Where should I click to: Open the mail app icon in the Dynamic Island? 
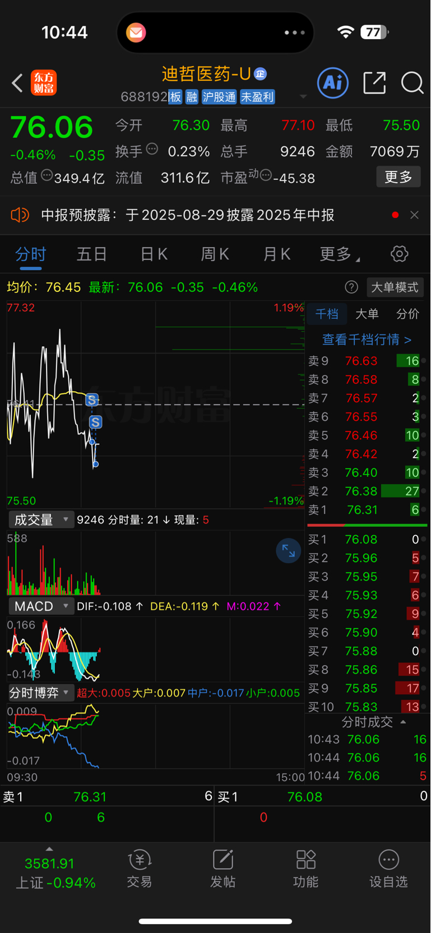click(136, 33)
